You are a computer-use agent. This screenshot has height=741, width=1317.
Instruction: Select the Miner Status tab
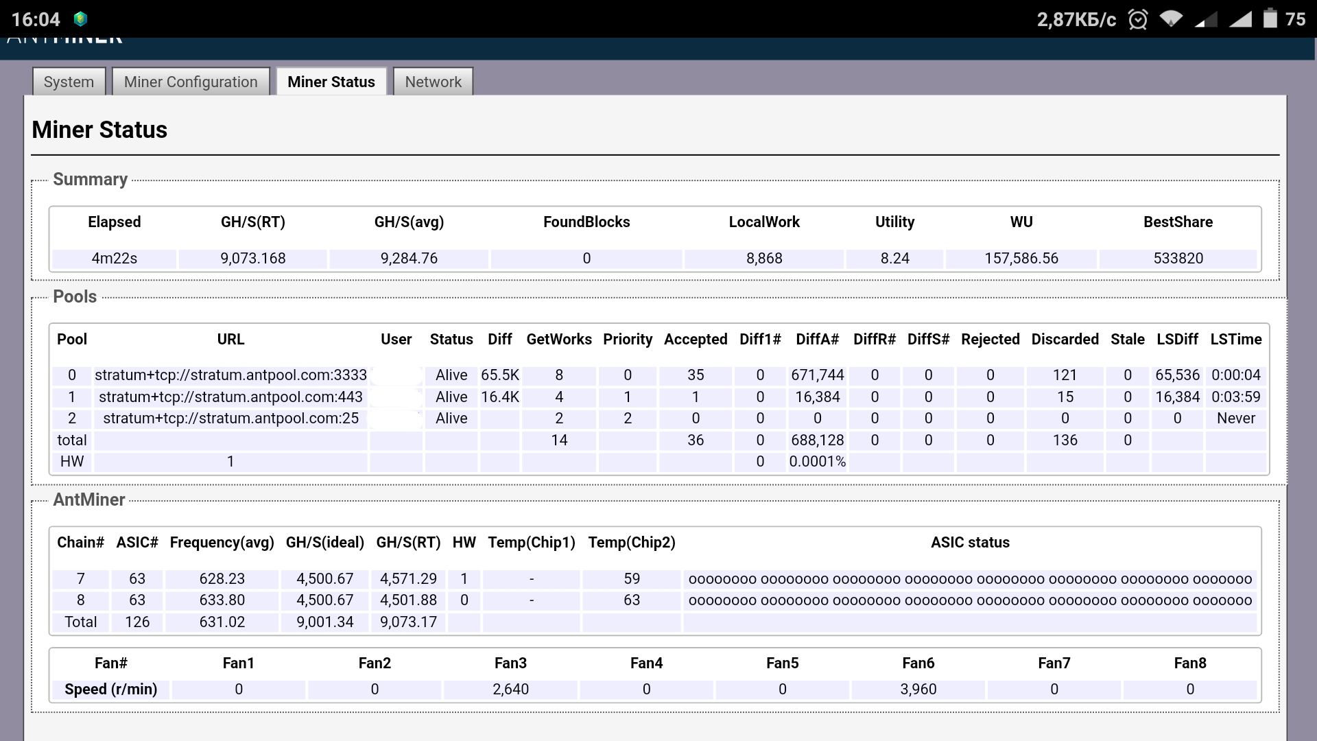(x=331, y=82)
